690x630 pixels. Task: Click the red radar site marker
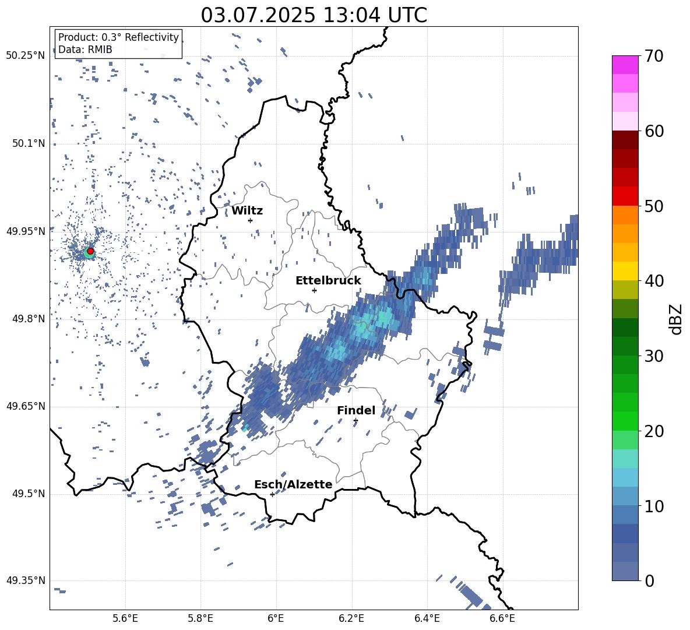[x=90, y=251]
